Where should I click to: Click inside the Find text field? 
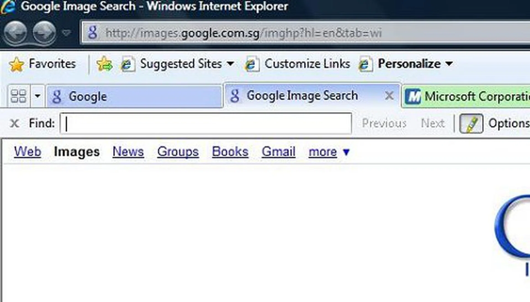tap(206, 123)
